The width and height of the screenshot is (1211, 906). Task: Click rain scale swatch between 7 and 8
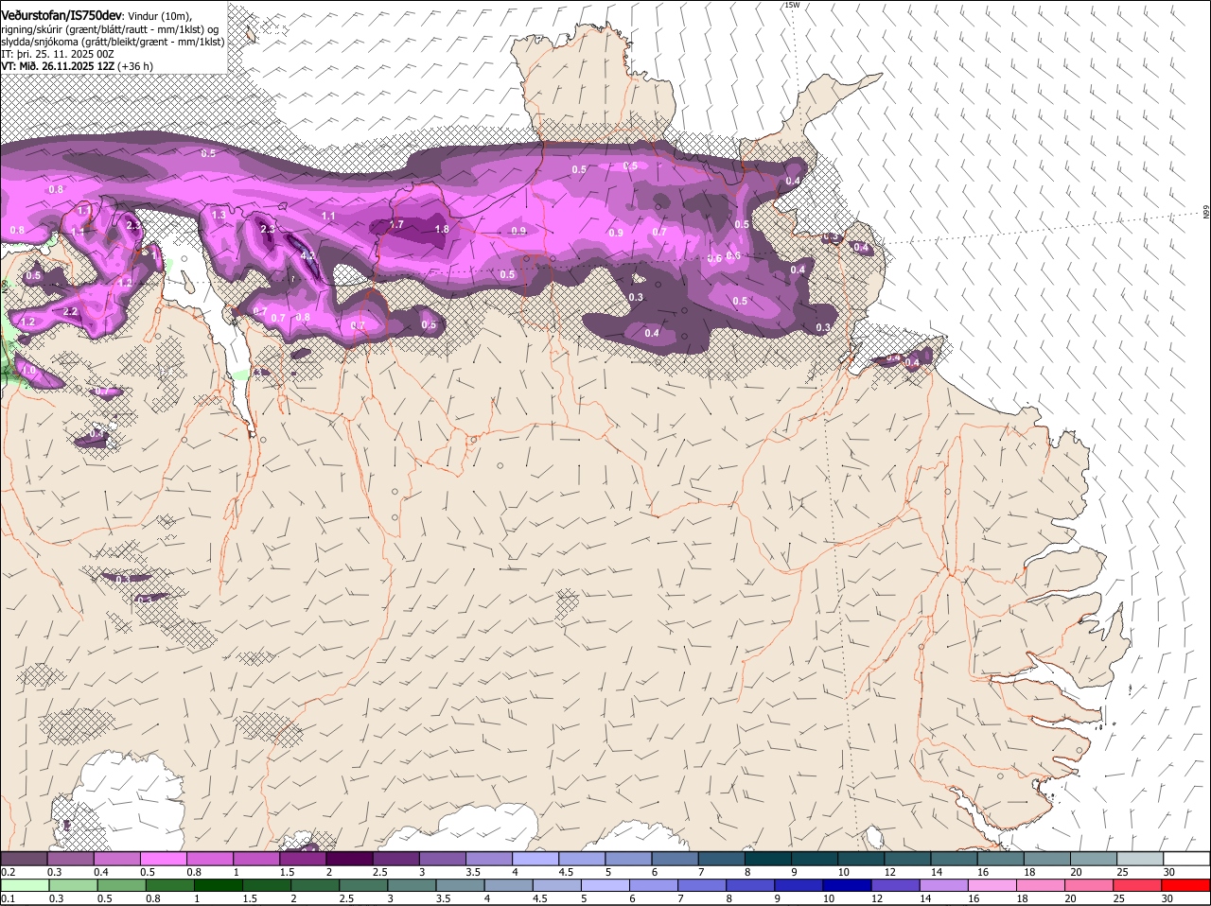(703, 885)
